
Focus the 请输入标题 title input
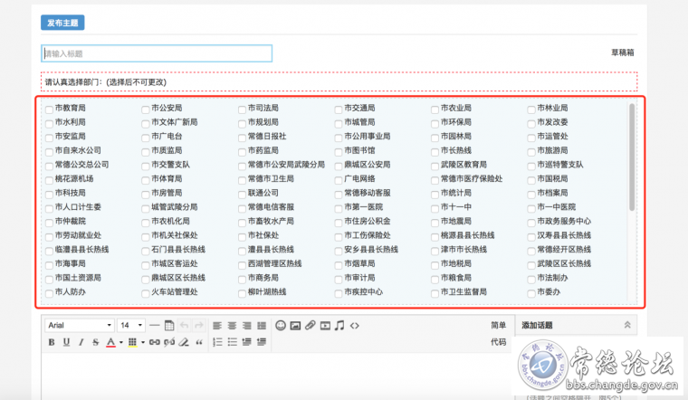click(157, 53)
